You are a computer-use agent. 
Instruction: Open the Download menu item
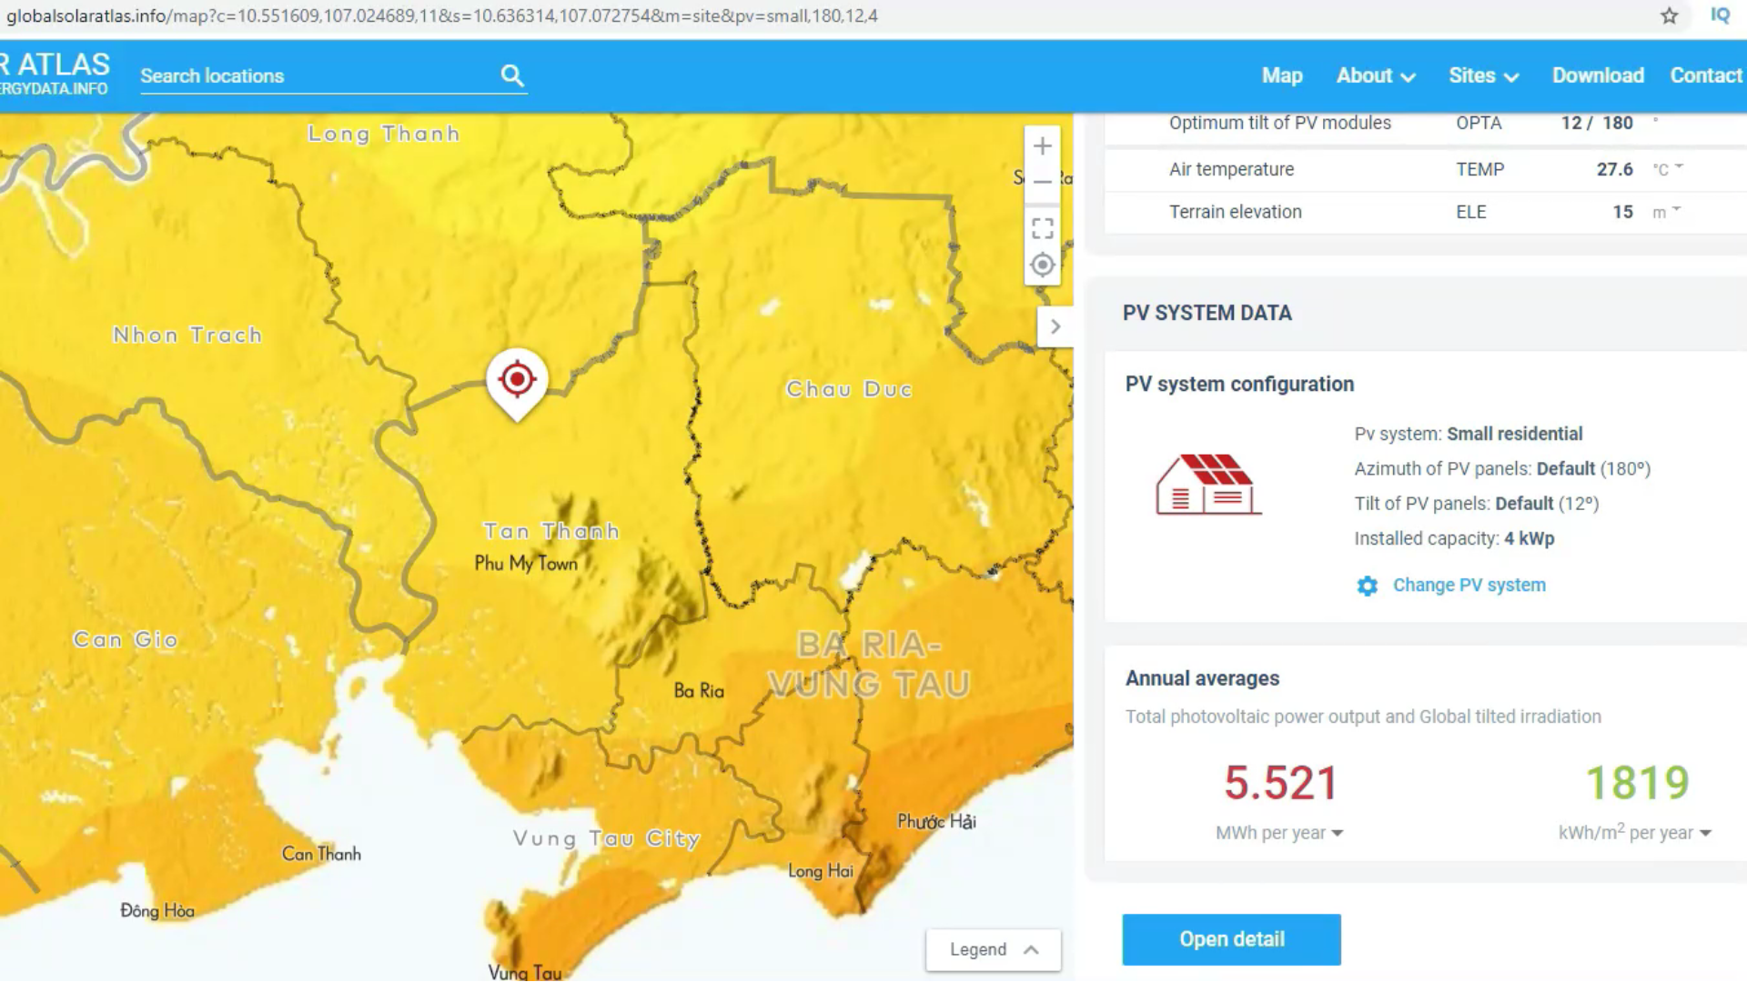(x=1597, y=75)
